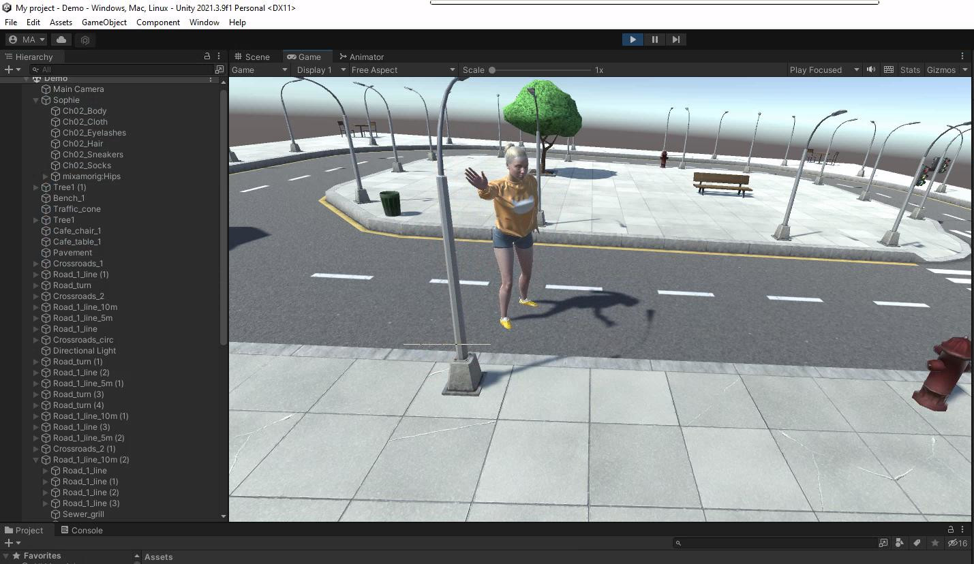Open the GameObject menu
The width and height of the screenshot is (974, 564).
click(x=104, y=22)
